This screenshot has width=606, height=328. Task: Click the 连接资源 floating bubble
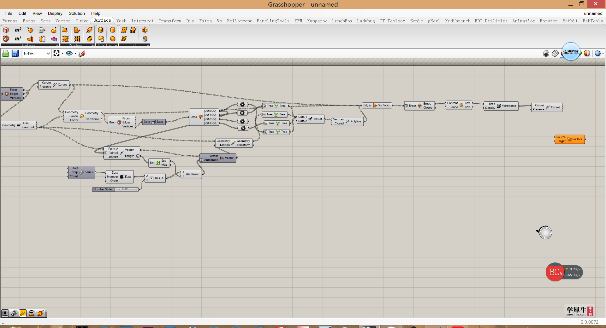[571, 52]
